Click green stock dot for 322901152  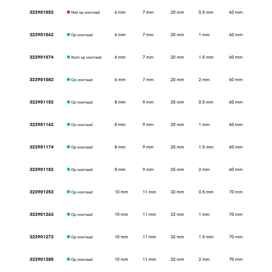(69, 102)
